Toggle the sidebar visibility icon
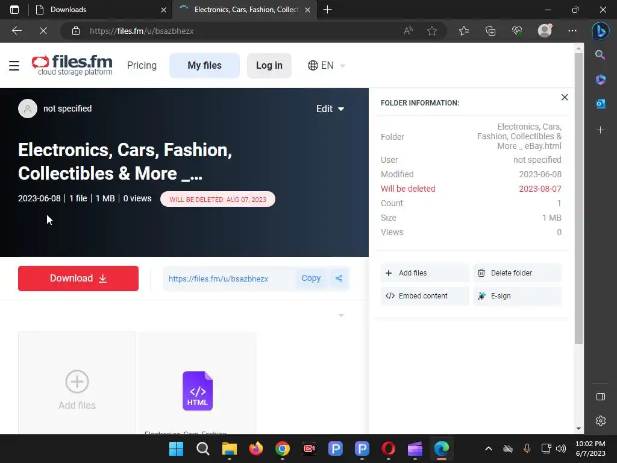The image size is (617, 463). [601, 397]
